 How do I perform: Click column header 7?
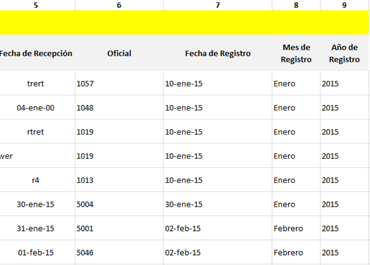click(218, 5)
